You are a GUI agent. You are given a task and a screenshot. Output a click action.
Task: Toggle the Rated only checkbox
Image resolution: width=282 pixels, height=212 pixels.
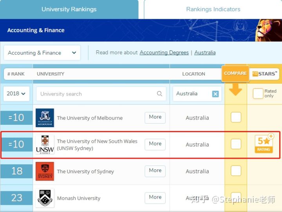[258, 93]
